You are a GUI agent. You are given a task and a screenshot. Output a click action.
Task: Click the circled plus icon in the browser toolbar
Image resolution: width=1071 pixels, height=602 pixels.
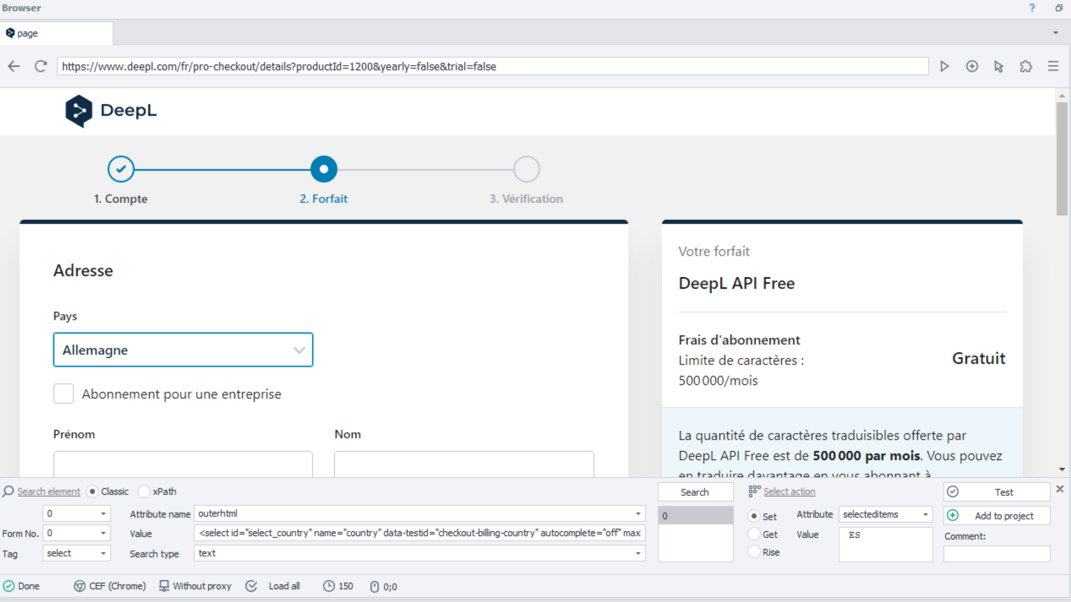972,66
